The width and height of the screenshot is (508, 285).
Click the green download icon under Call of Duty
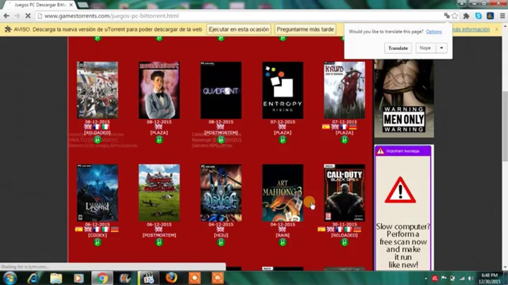(344, 242)
